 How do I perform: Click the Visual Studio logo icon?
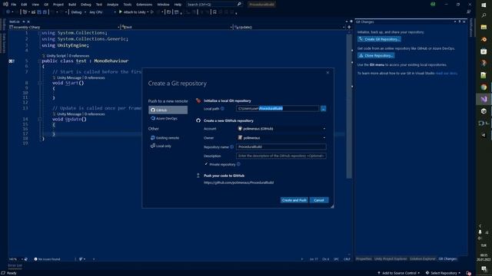tap(5, 4)
